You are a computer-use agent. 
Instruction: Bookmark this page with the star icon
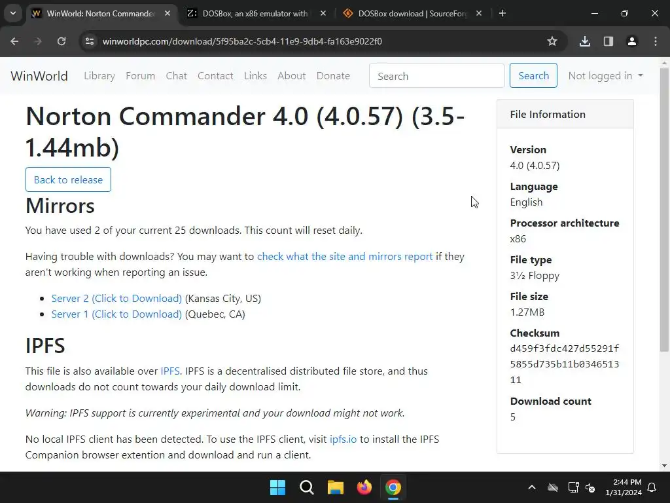[552, 41]
